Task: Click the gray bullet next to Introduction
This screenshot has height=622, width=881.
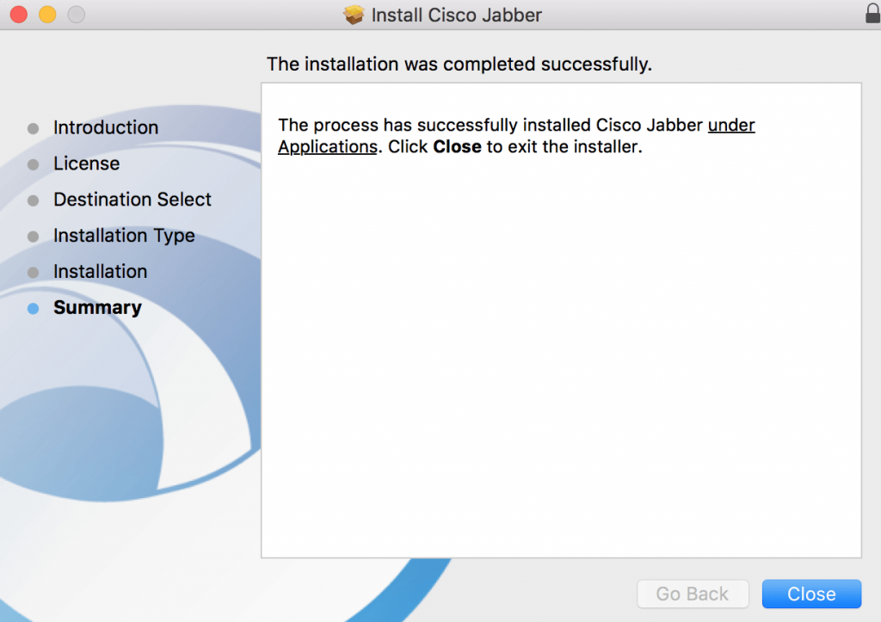Action: [34, 129]
